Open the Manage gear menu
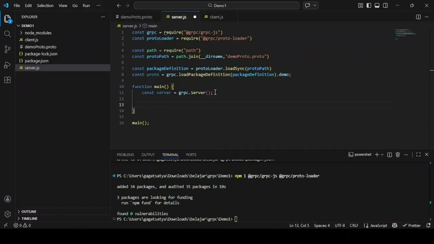 [7, 214]
